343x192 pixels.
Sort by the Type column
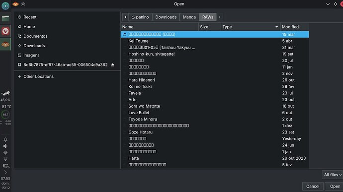250,27
